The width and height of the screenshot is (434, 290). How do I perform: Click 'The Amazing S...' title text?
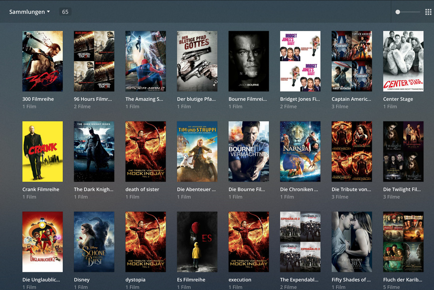coord(144,99)
